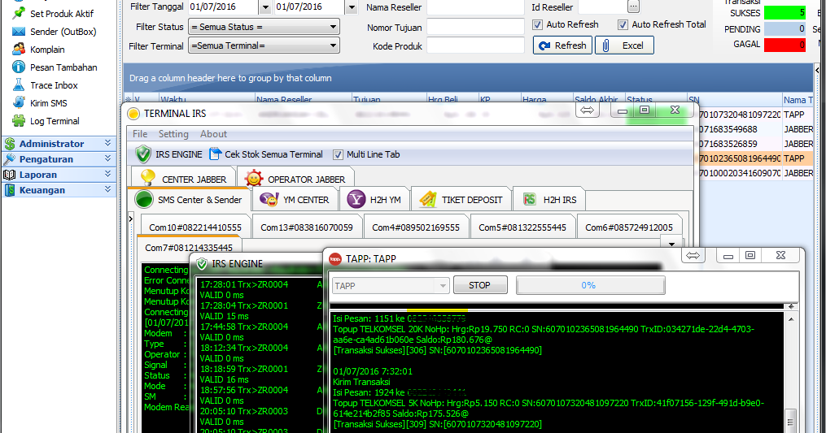Switch to Com5#081322555445 tab
826x433 pixels.
(x=522, y=227)
